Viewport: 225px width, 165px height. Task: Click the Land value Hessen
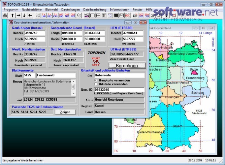[119, 112]
